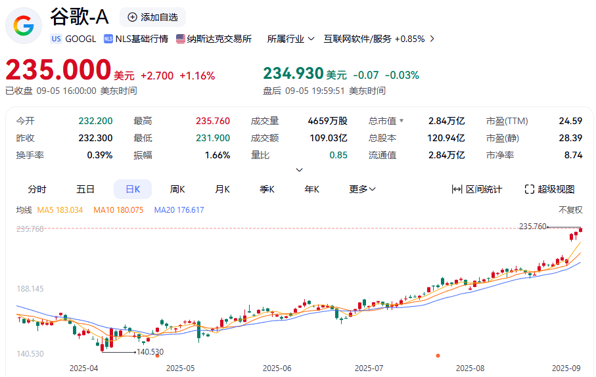The image size is (596, 377).
Task: Click the NLS badge icon
Action: point(108,39)
